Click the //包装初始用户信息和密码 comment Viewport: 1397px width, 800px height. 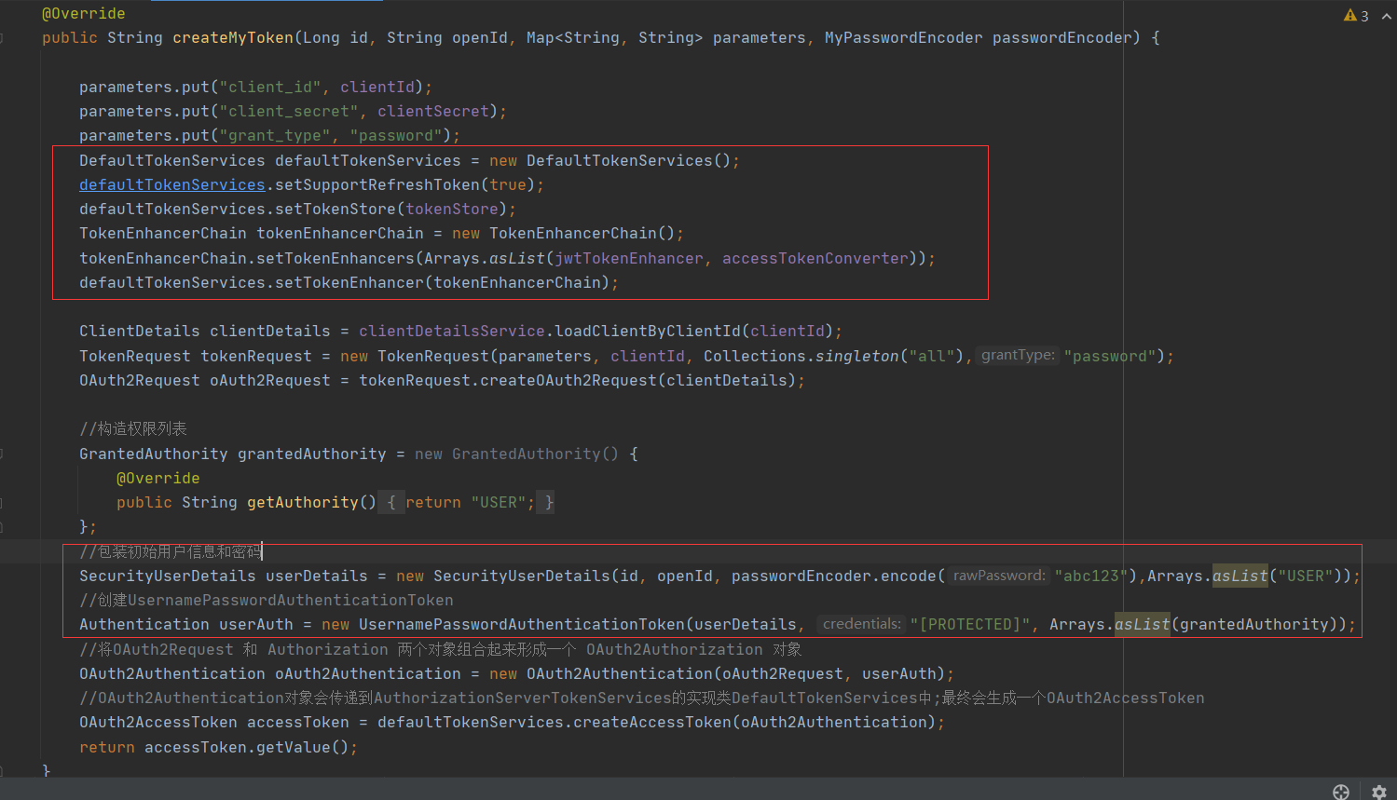pos(171,551)
